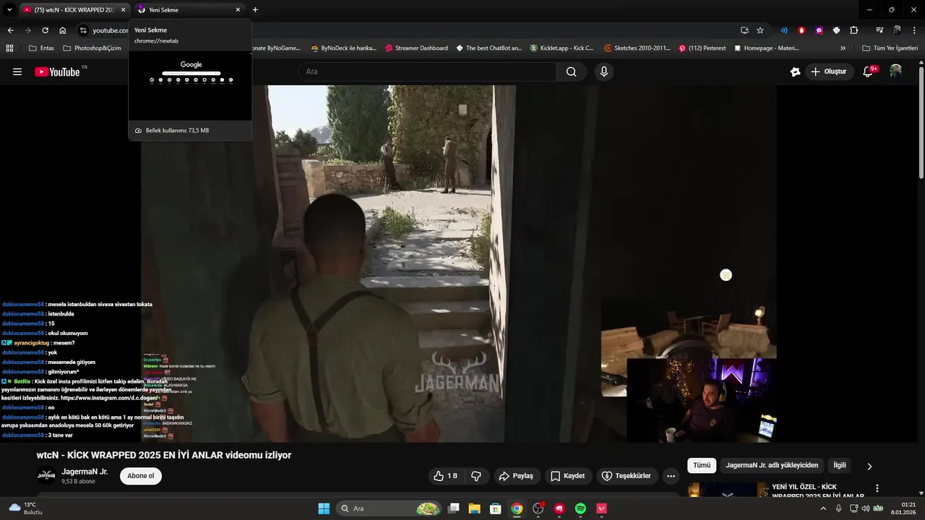Show hidden system tray icons chevron

822,508
